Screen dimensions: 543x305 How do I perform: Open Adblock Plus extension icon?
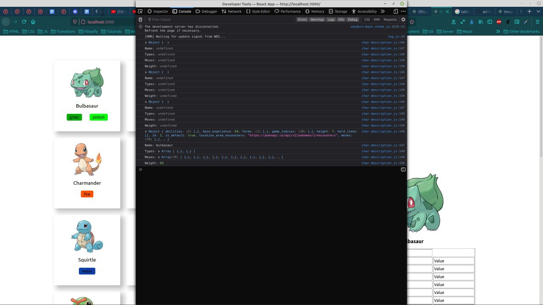tap(499, 22)
